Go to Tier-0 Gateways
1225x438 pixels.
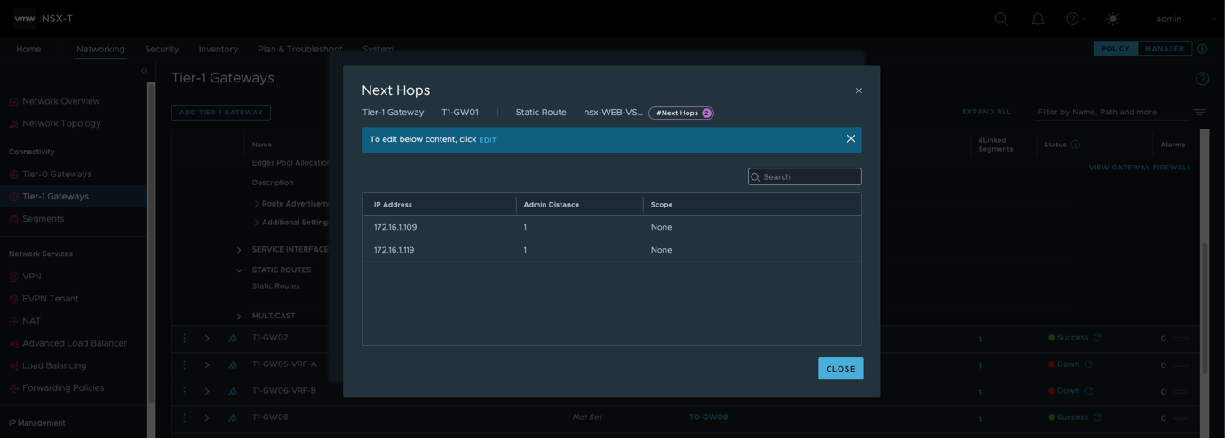(x=57, y=174)
